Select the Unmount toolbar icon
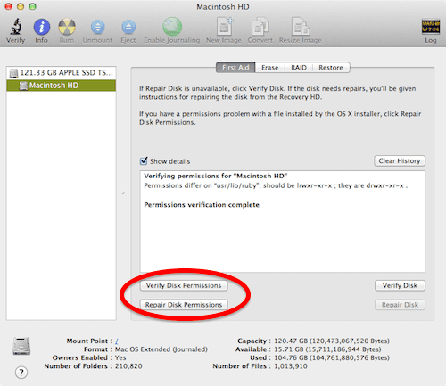Viewport: 446px width, 386px height. 98,27
